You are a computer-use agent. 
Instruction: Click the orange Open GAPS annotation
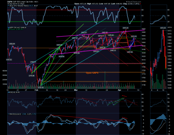coord(92,73)
